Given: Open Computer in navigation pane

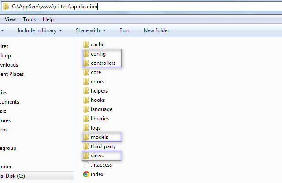Looking at the screenshot, I should [6, 167].
